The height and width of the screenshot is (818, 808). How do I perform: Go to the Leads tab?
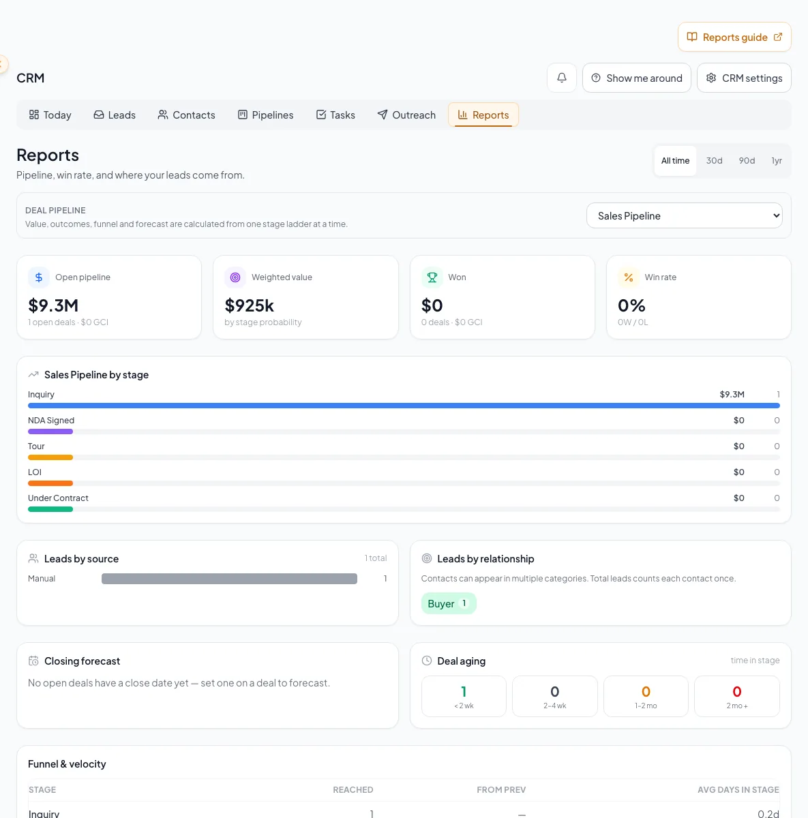click(115, 115)
